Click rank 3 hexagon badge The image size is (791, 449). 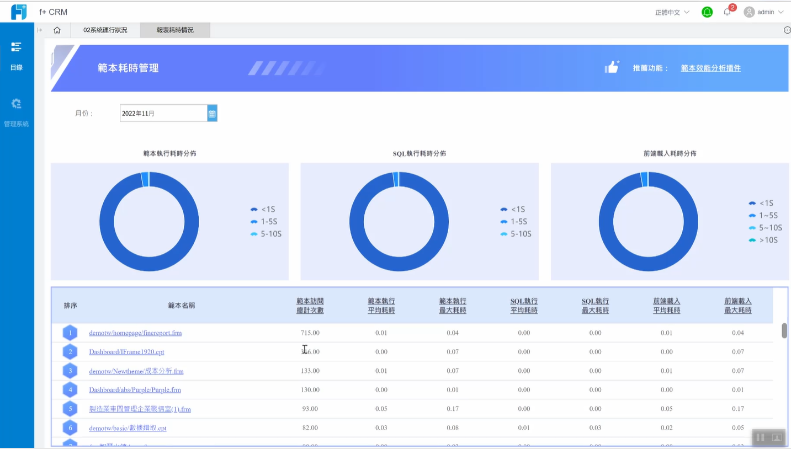pyautogui.click(x=70, y=371)
